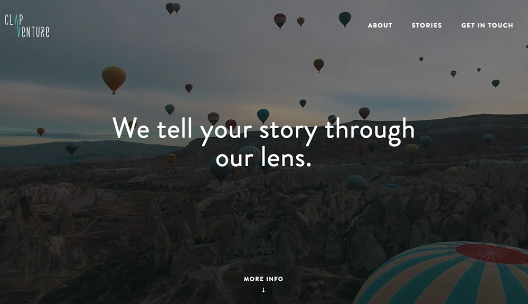The image size is (528, 304).
Task: Click the orange striped balloon below the nav
Action: [x=318, y=64]
